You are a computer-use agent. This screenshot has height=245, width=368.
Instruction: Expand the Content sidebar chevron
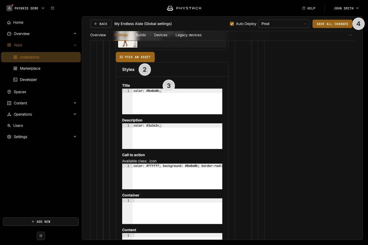pyautogui.click(x=75, y=103)
